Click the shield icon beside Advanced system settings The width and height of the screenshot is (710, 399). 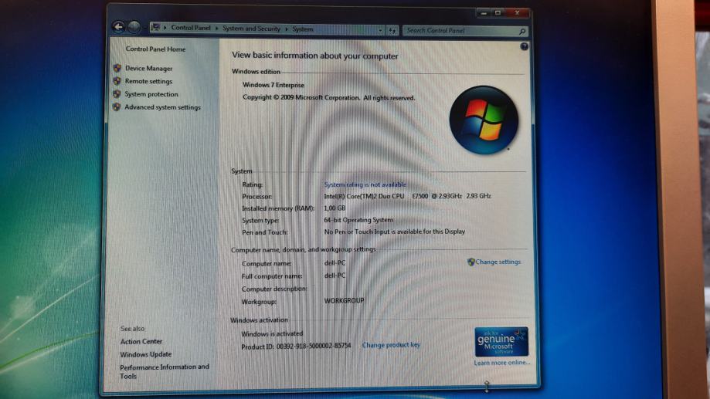click(117, 107)
